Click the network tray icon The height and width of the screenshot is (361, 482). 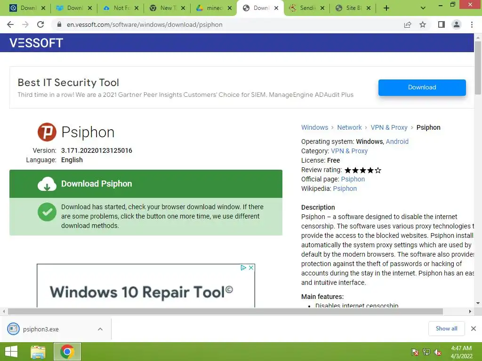click(426, 352)
